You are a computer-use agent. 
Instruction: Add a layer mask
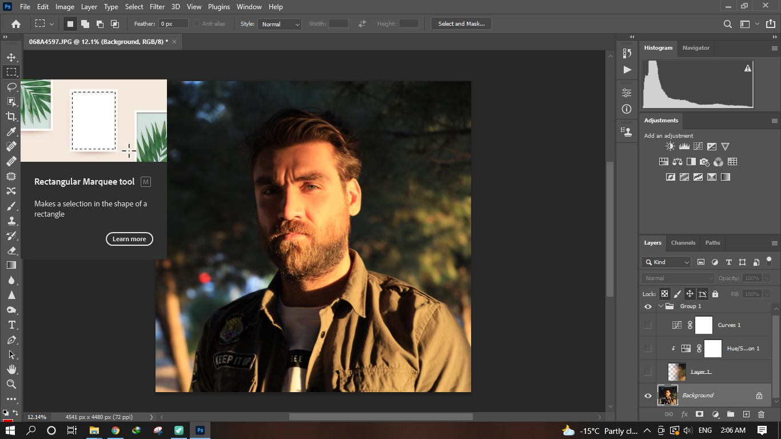699,414
